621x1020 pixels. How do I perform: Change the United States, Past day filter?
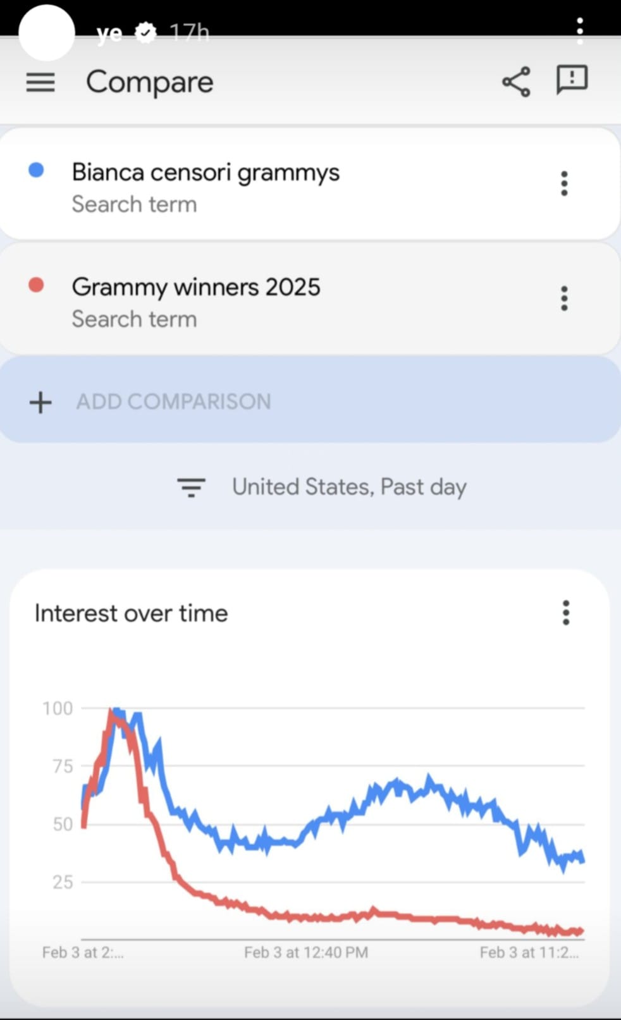coord(349,487)
